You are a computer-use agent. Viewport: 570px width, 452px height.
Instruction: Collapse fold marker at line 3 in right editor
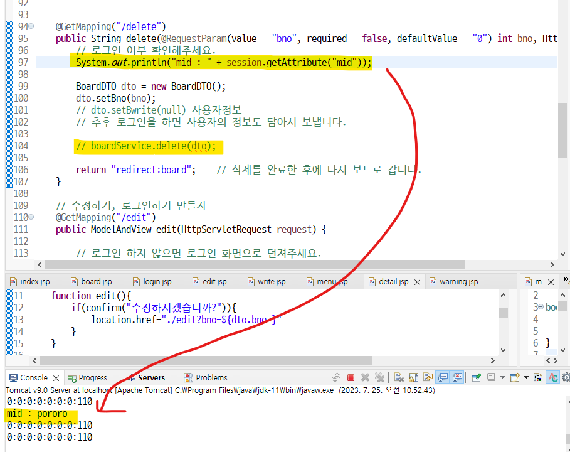pos(541,307)
